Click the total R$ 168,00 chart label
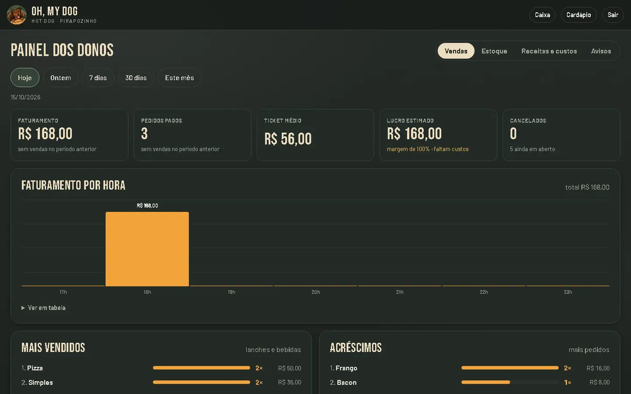 587,187
